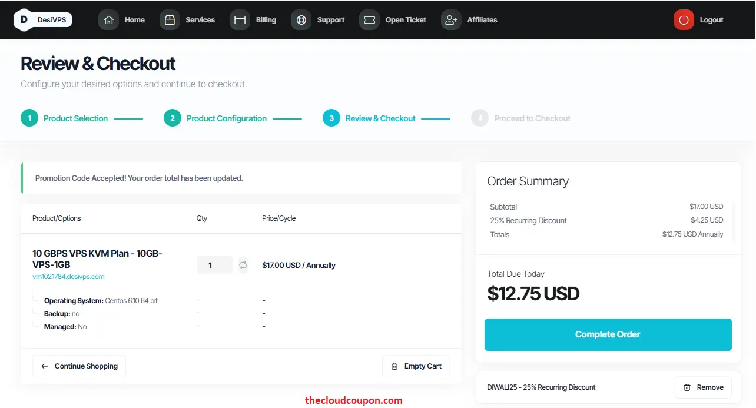
Task: Click the Support headset icon
Action: click(x=301, y=19)
